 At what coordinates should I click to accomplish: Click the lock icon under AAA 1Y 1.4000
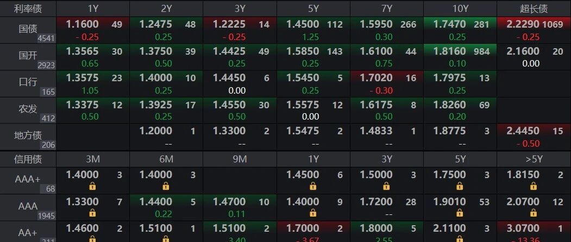(313, 213)
